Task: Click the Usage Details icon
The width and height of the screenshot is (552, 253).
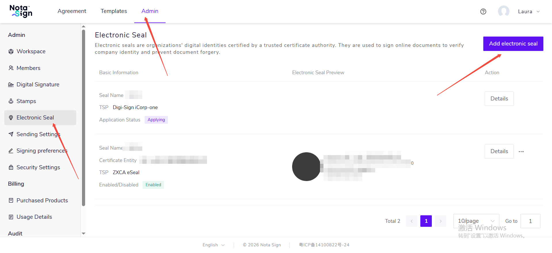Action: tap(11, 217)
